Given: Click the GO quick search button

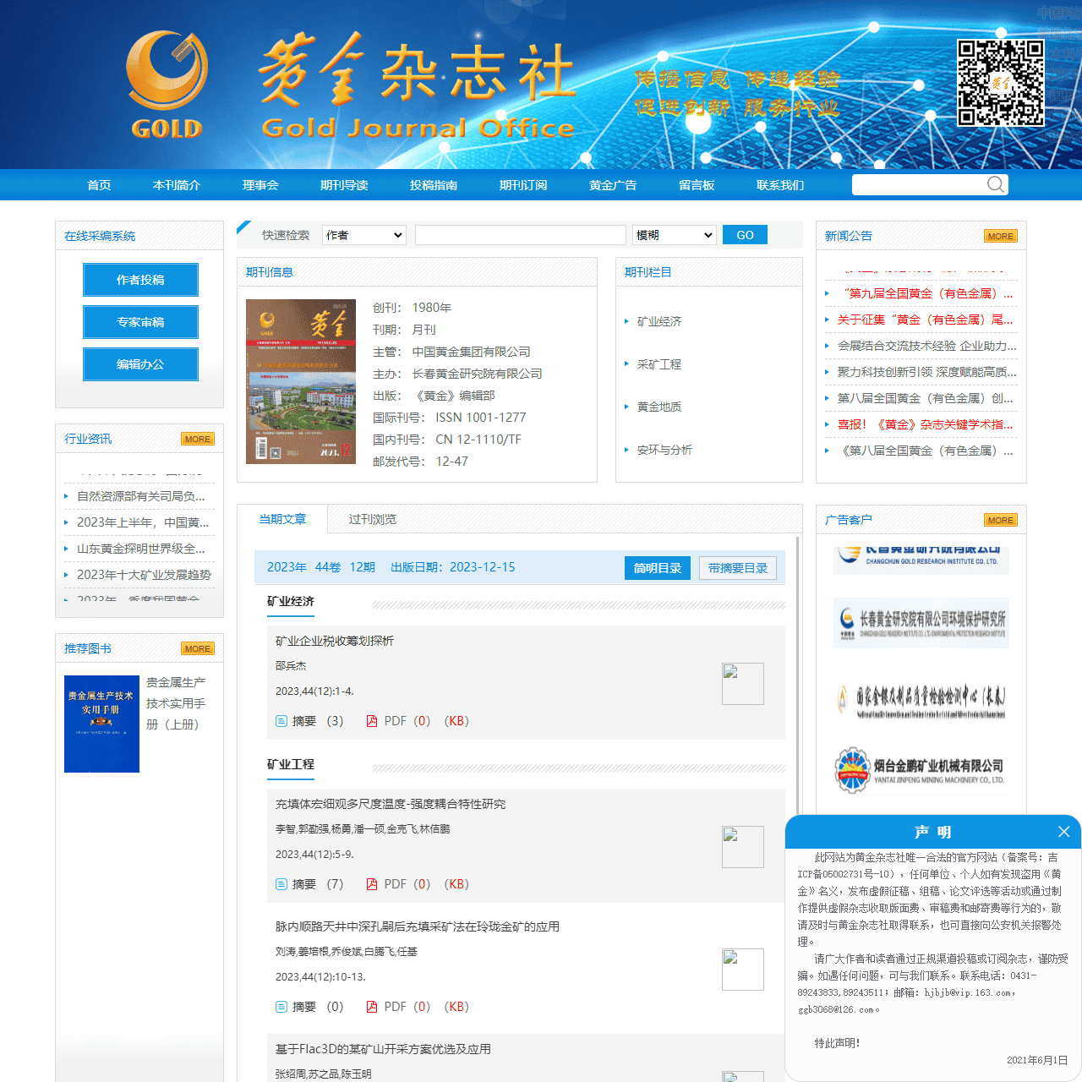Looking at the screenshot, I should point(745,235).
